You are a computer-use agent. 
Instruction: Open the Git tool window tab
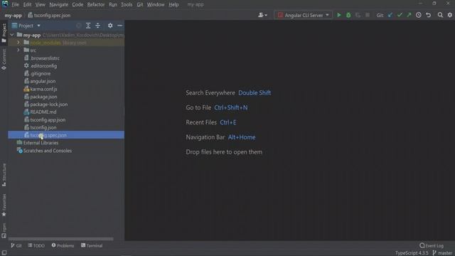(16, 245)
